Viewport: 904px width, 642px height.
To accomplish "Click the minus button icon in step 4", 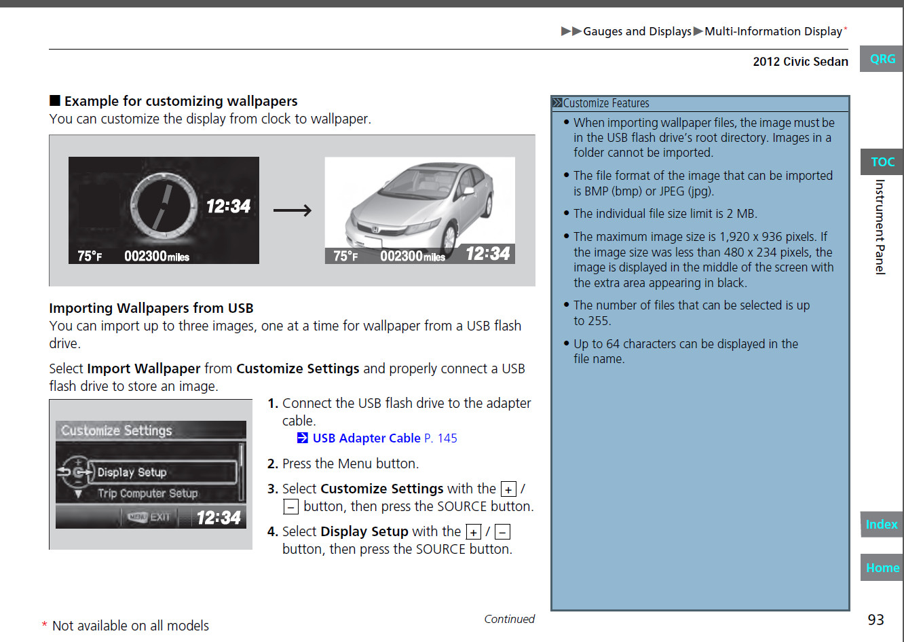I will coord(502,532).
